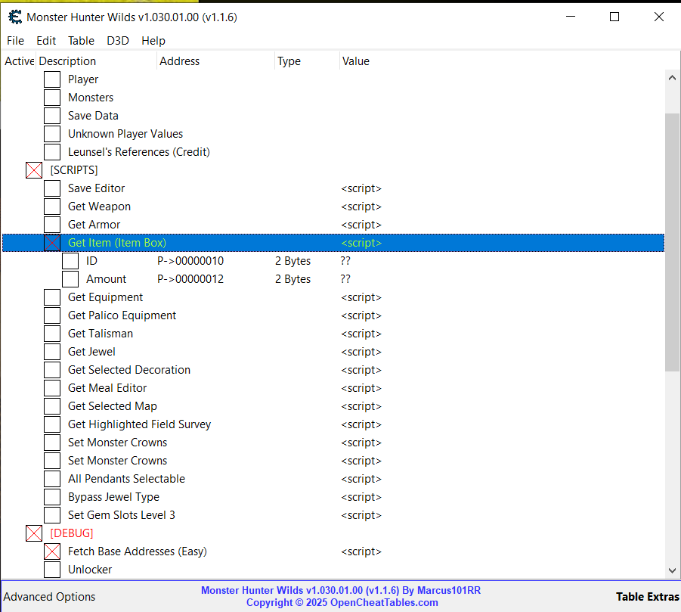Click the Description column header
The width and height of the screenshot is (681, 612).
pyautogui.click(x=96, y=61)
